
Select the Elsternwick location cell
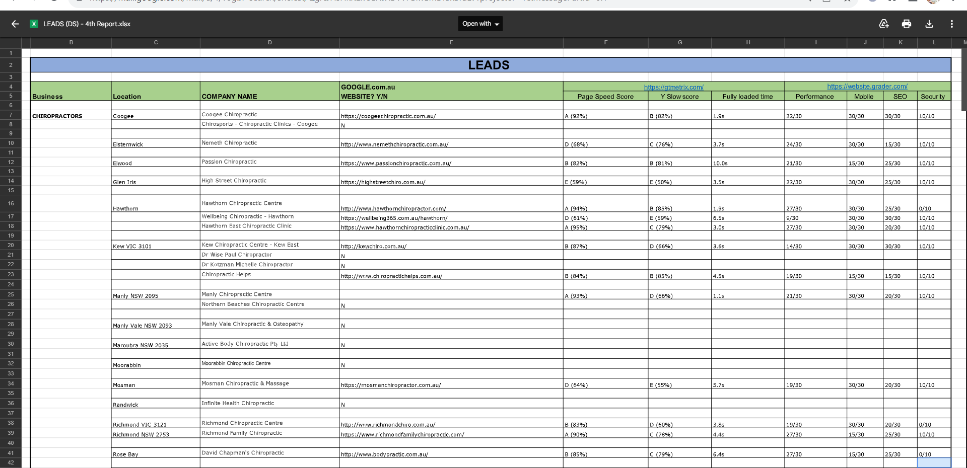point(156,143)
